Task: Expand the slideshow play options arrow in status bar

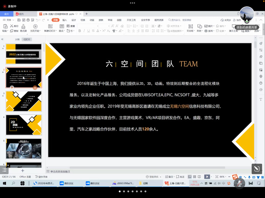Action: point(211,177)
